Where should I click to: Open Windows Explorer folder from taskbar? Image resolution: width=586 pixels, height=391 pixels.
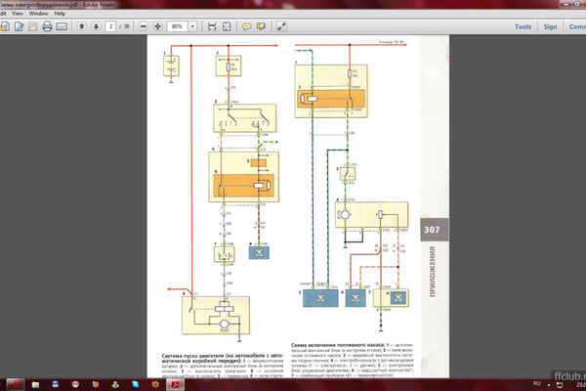(x=35, y=384)
